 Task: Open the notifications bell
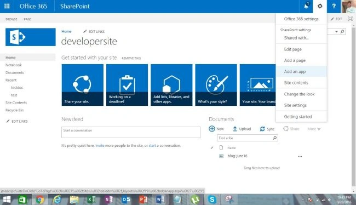(x=306, y=6)
